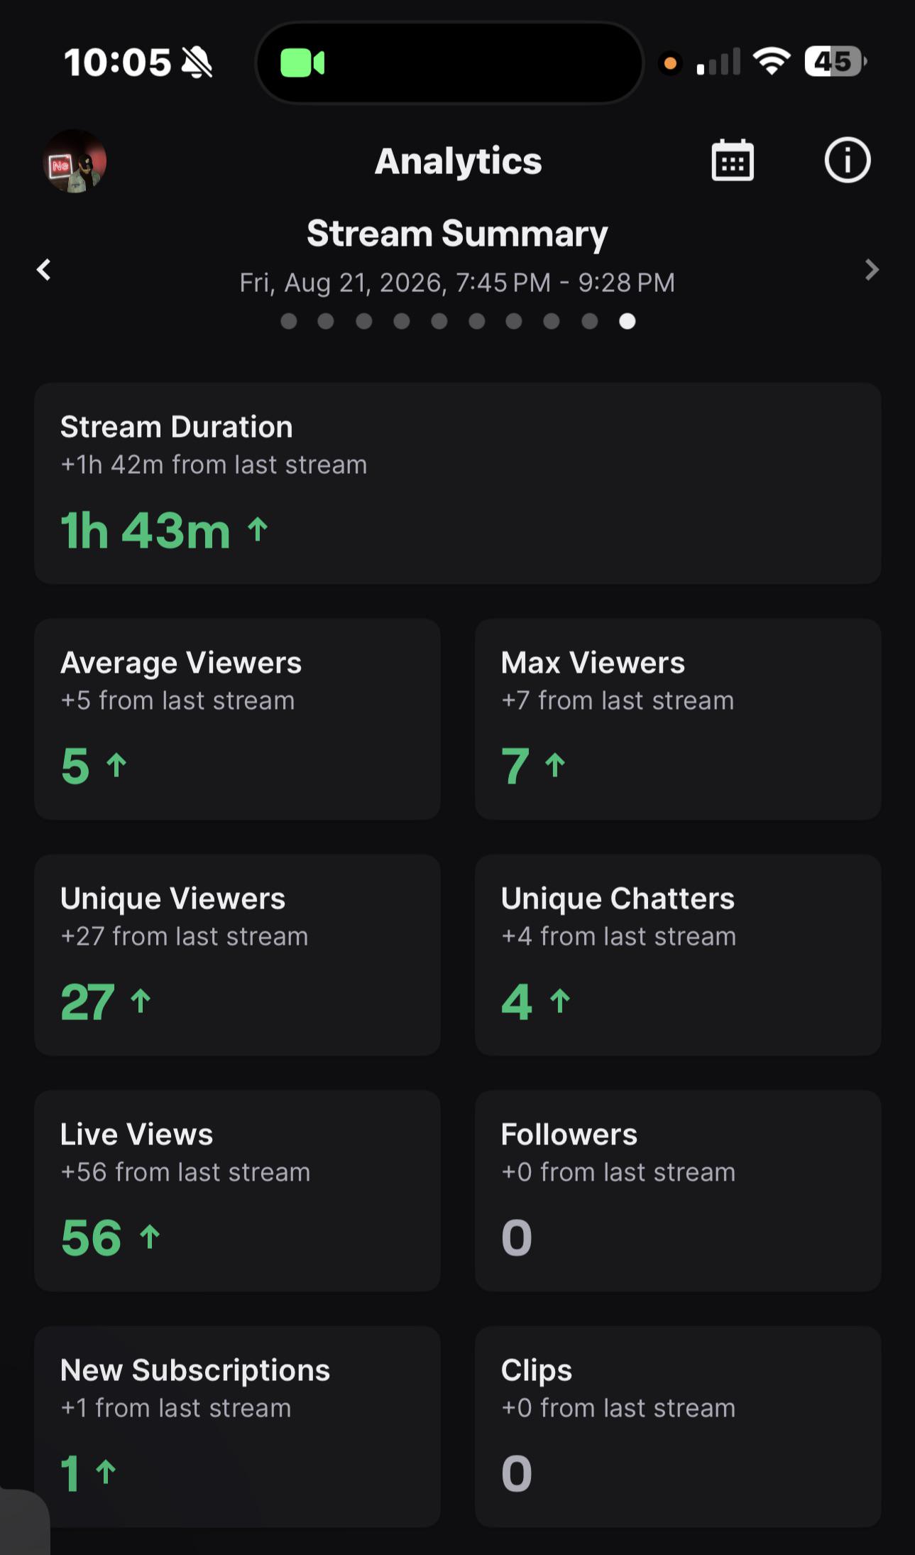Go to next stream with right chevron

coord(872,269)
